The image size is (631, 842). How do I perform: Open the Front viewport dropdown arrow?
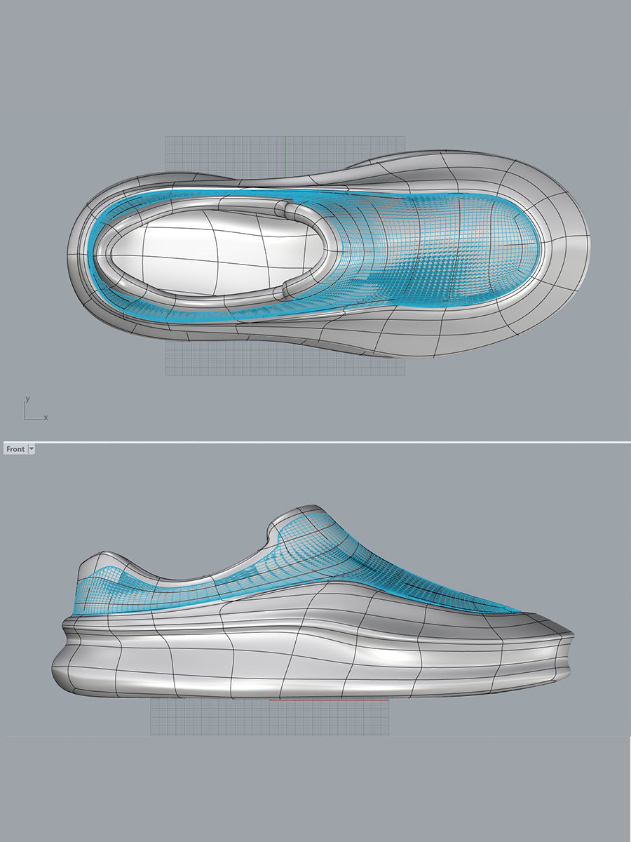tap(31, 449)
